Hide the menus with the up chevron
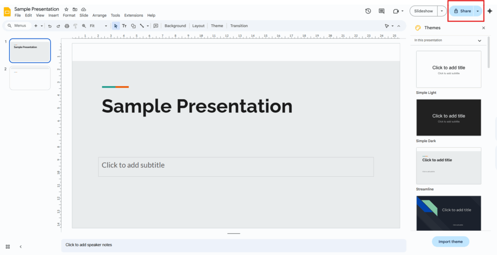 (x=399, y=26)
